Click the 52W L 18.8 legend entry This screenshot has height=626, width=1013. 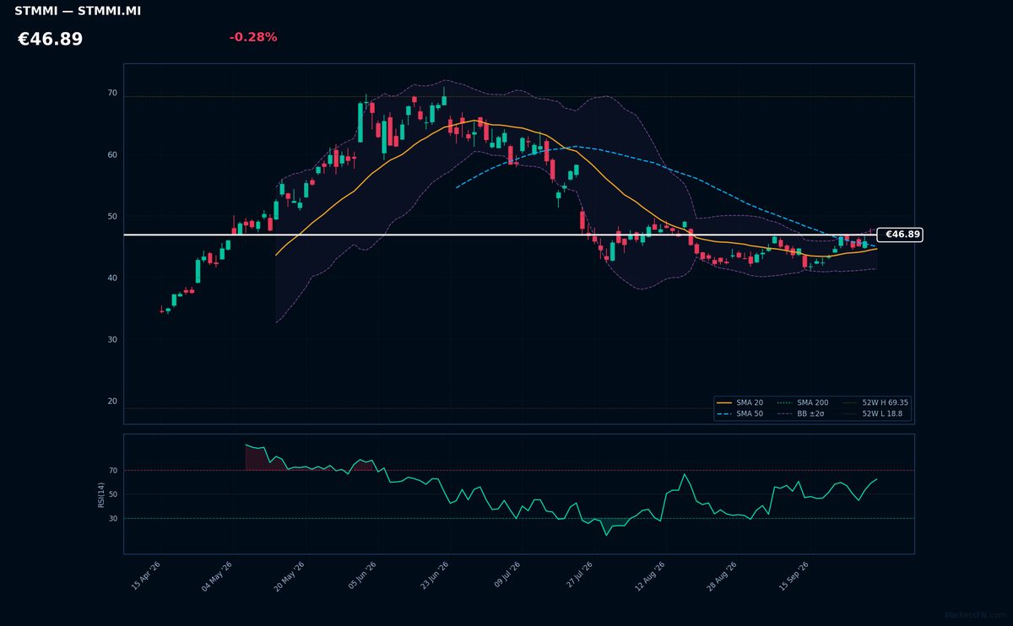click(x=873, y=414)
